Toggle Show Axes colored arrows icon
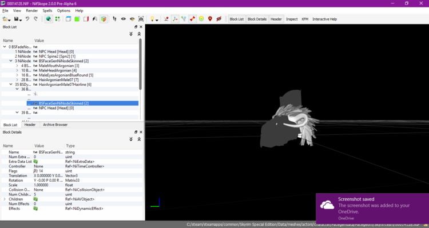 (175, 19)
